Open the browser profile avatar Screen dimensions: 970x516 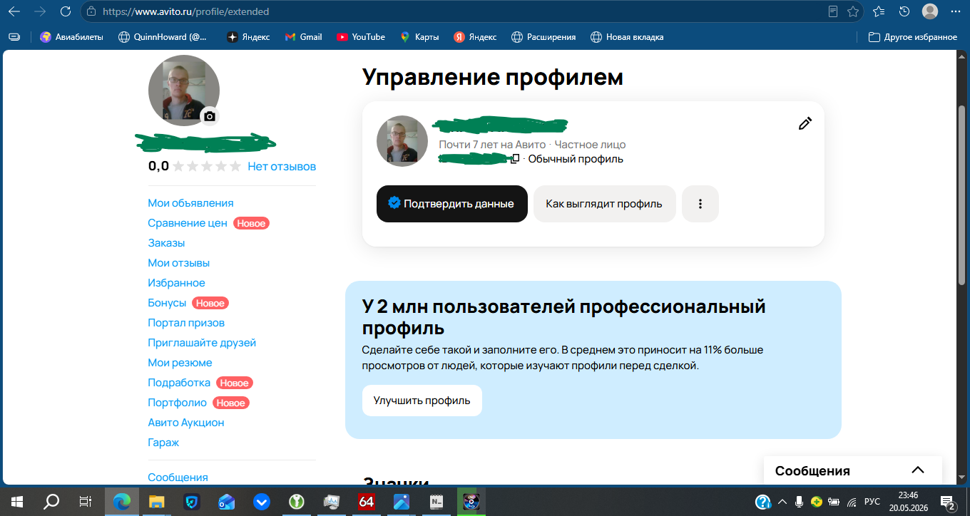929,11
